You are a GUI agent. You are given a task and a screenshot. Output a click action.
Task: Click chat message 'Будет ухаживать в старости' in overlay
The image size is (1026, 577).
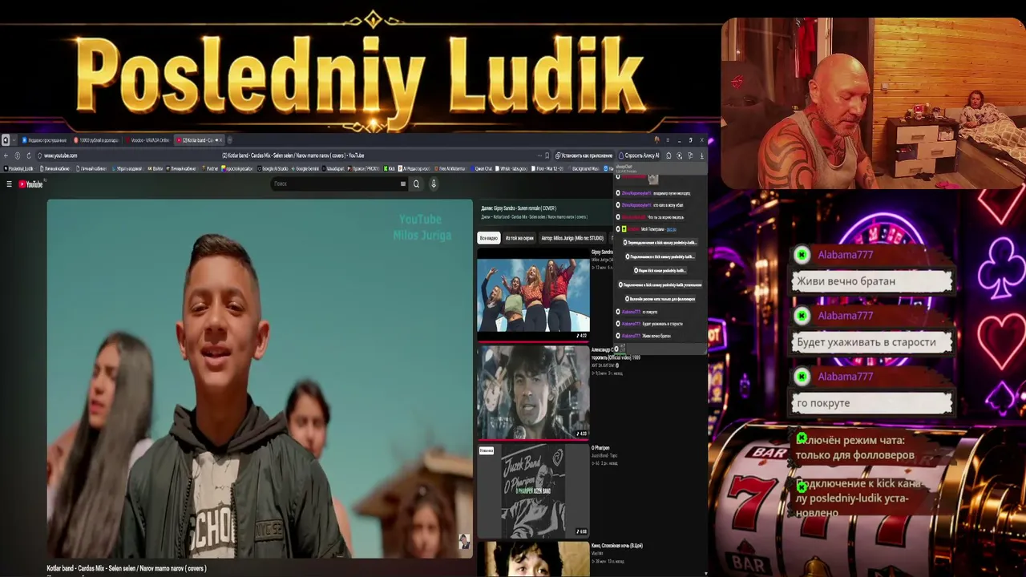click(x=873, y=342)
